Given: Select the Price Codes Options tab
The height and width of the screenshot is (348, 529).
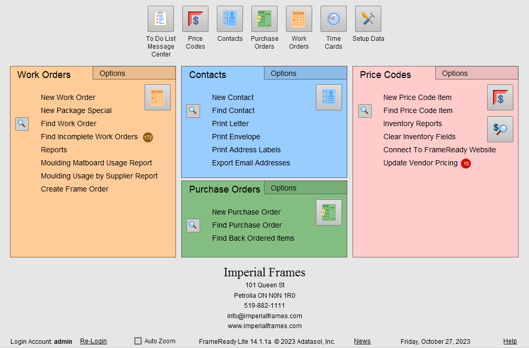Looking at the screenshot, I should [455, 73].
